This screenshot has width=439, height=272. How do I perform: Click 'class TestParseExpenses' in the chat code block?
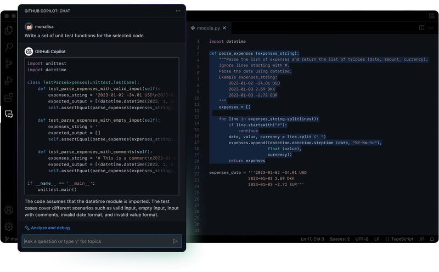tap(83, 82)
